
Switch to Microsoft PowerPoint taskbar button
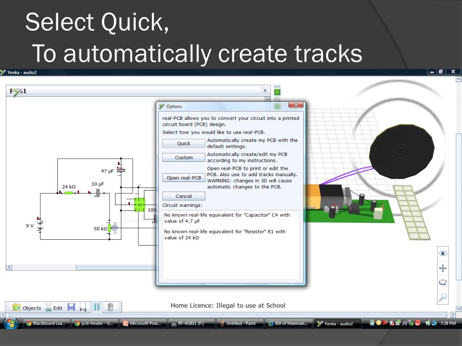point(143,323)
